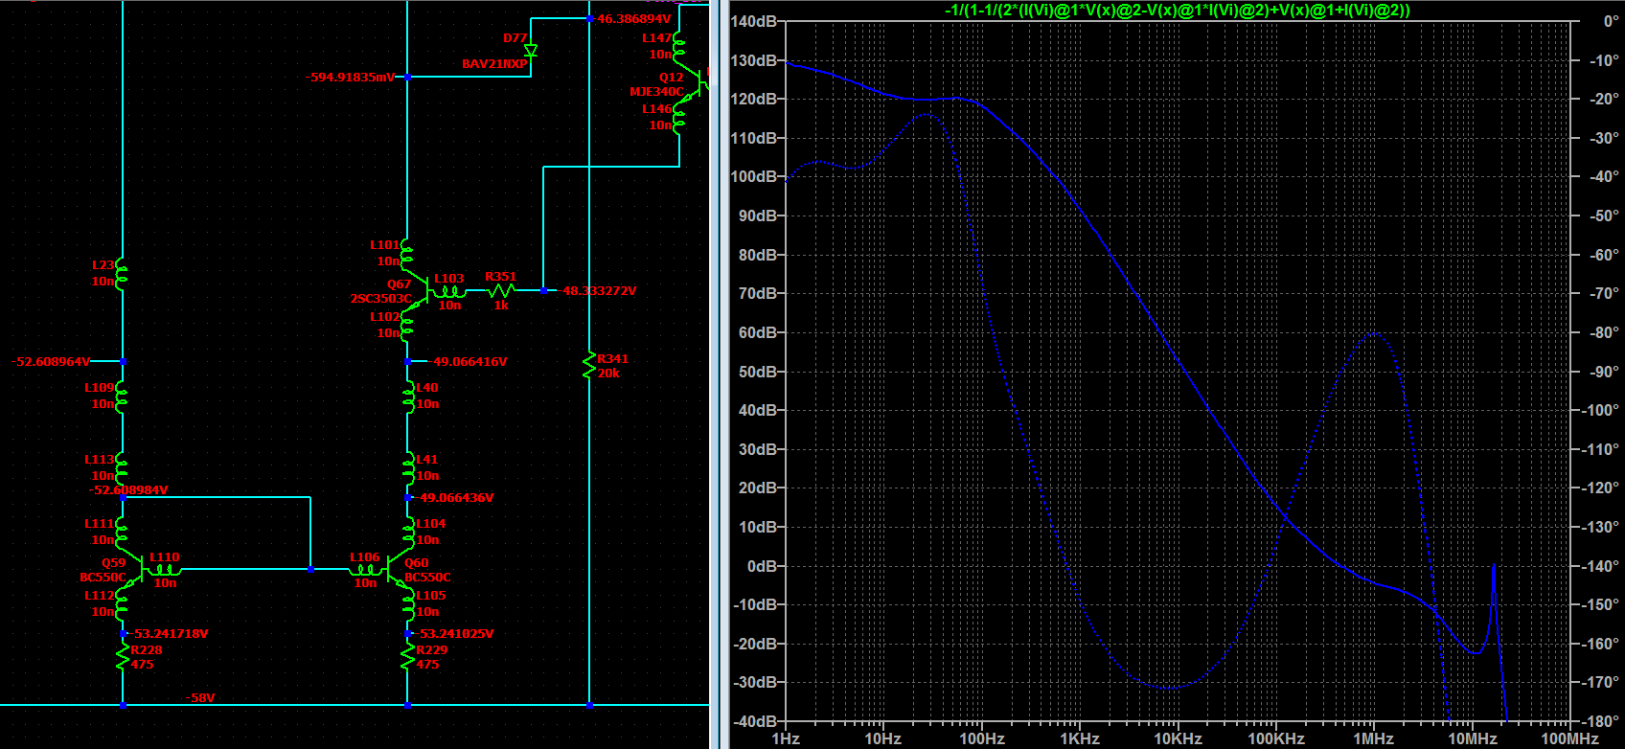1625x749 pixels.
Task: Click the -52.608984V node voltage label
Action: 128,489
